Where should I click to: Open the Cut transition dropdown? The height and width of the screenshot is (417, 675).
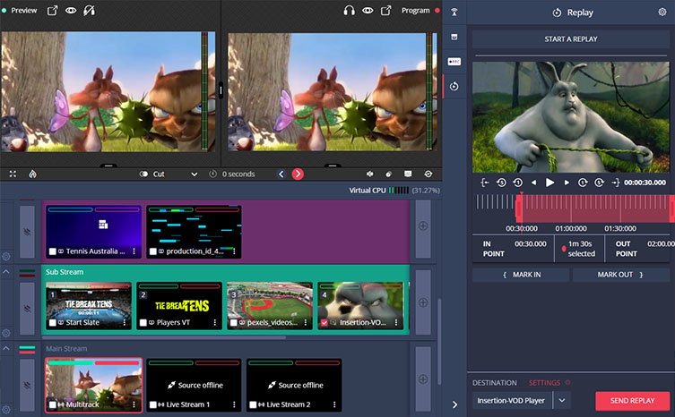[x=195, y=174]
